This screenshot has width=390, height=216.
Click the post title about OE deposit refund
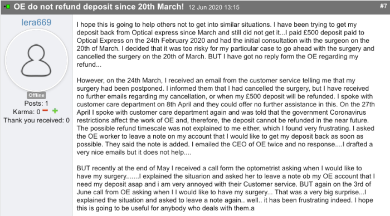pos(99,7)
